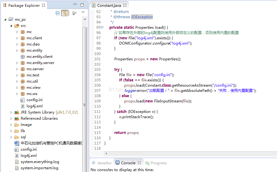Select system.everything.log file icon

pyautogui.click(x=17, y=162)
